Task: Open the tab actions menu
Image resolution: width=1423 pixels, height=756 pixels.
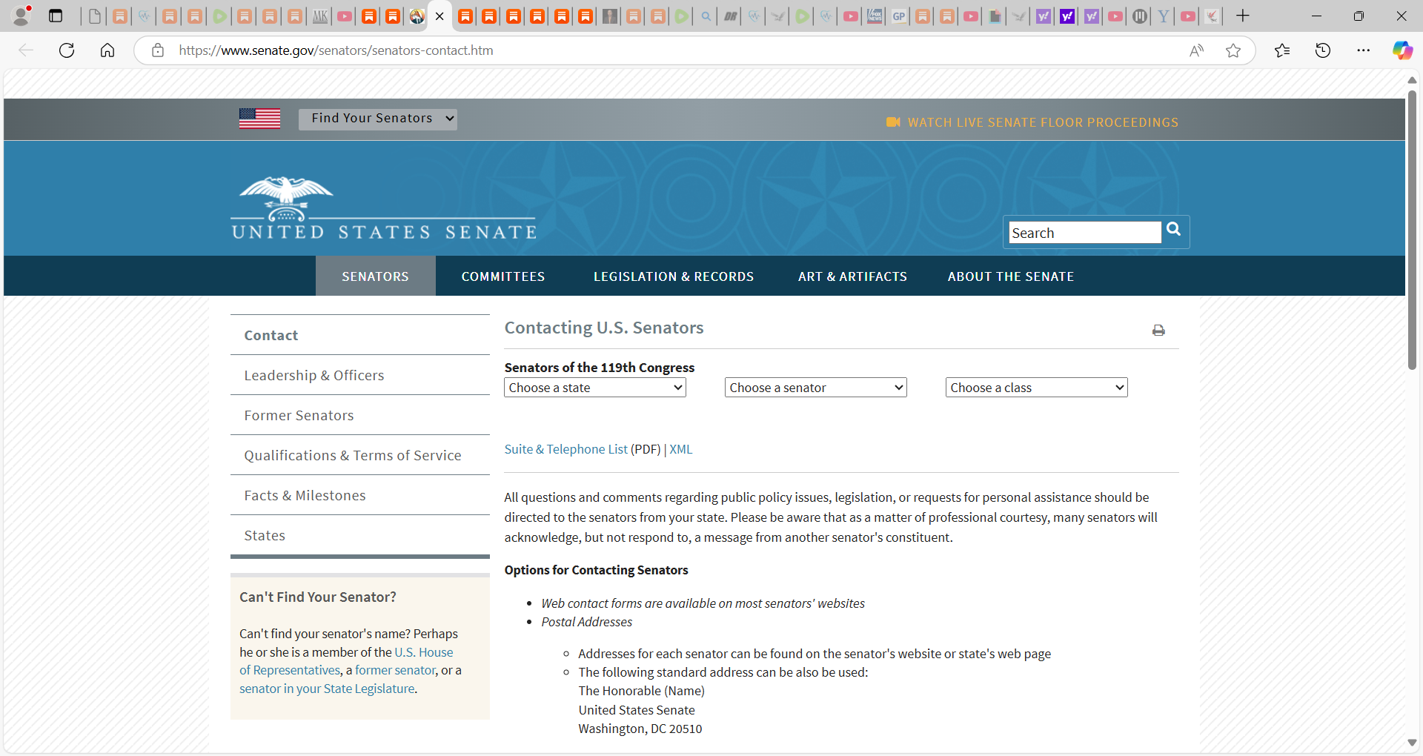Action: tap(56, 16)
